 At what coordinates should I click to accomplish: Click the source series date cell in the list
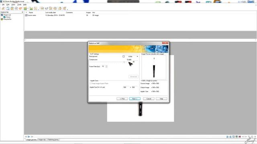coord(55,15)
